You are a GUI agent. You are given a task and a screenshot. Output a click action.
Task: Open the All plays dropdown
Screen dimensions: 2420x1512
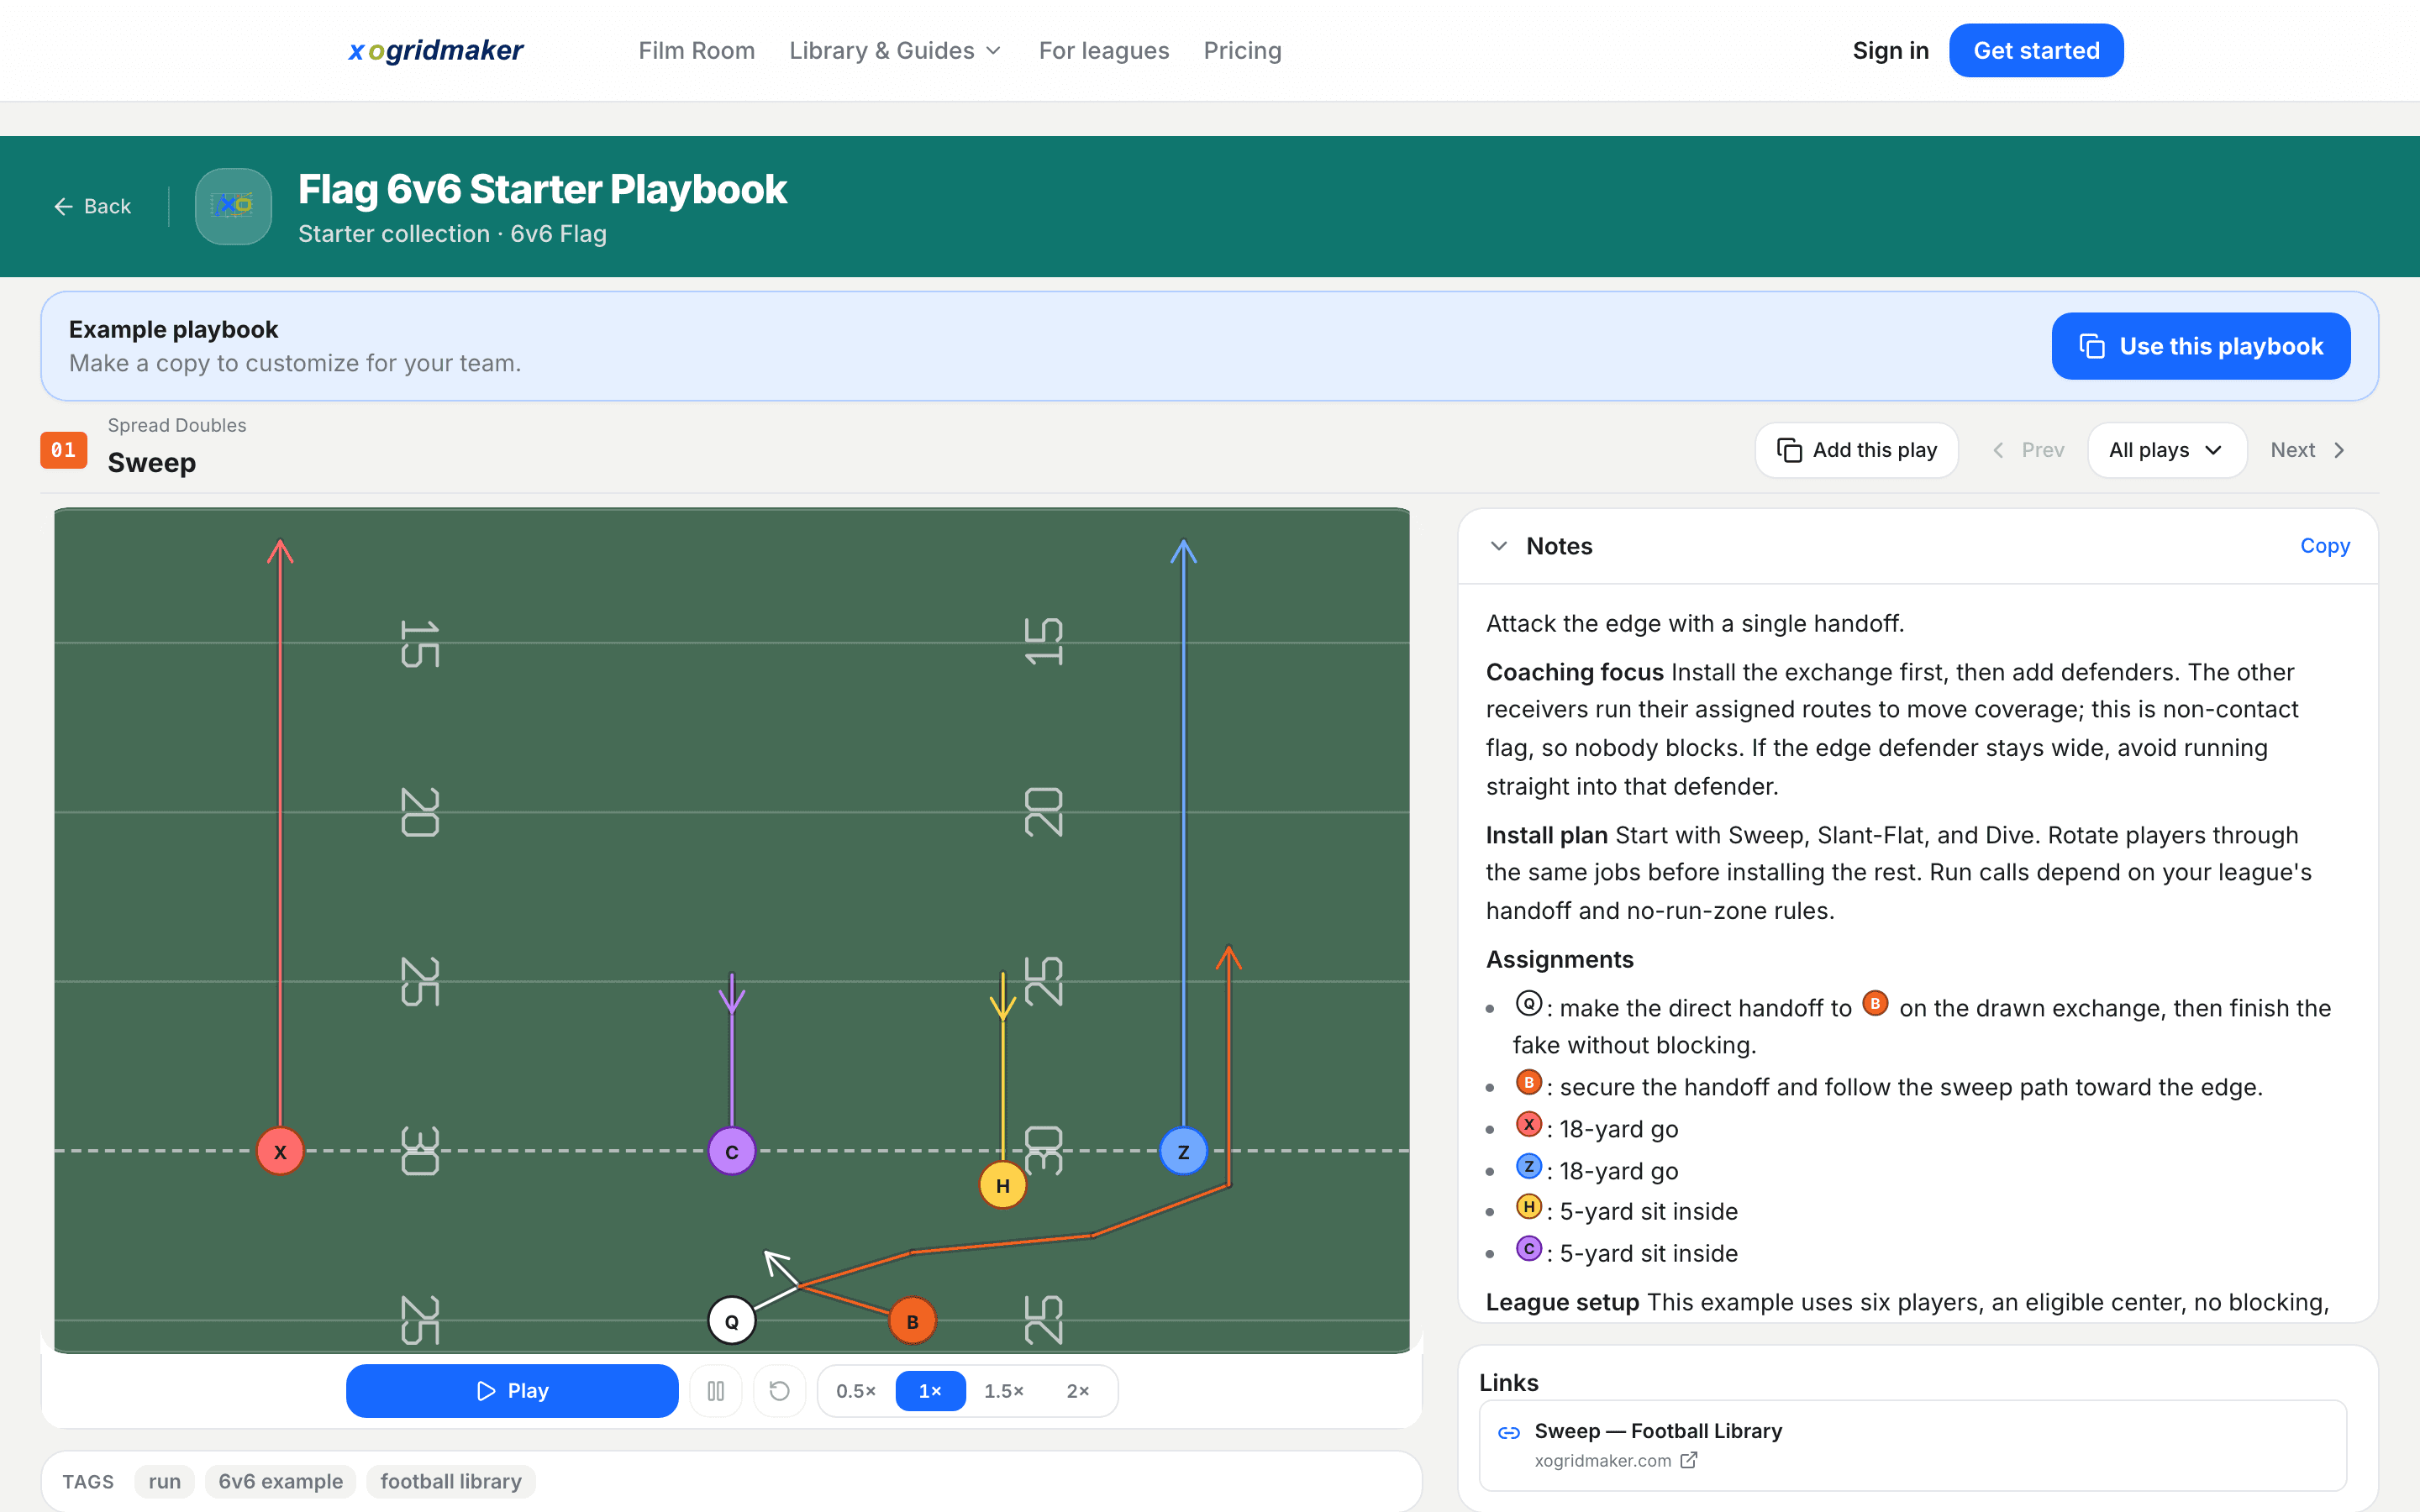click(2167, 450)
